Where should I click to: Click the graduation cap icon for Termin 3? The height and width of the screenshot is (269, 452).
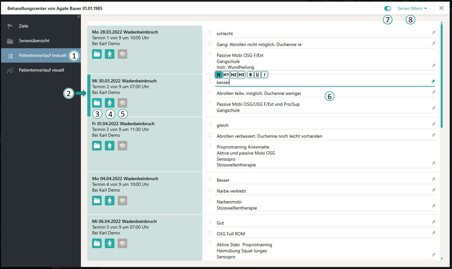click(122, 145)
